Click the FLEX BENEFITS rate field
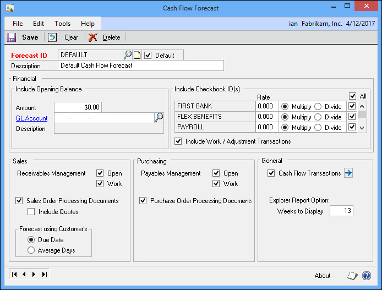 (x=267, y=117)
